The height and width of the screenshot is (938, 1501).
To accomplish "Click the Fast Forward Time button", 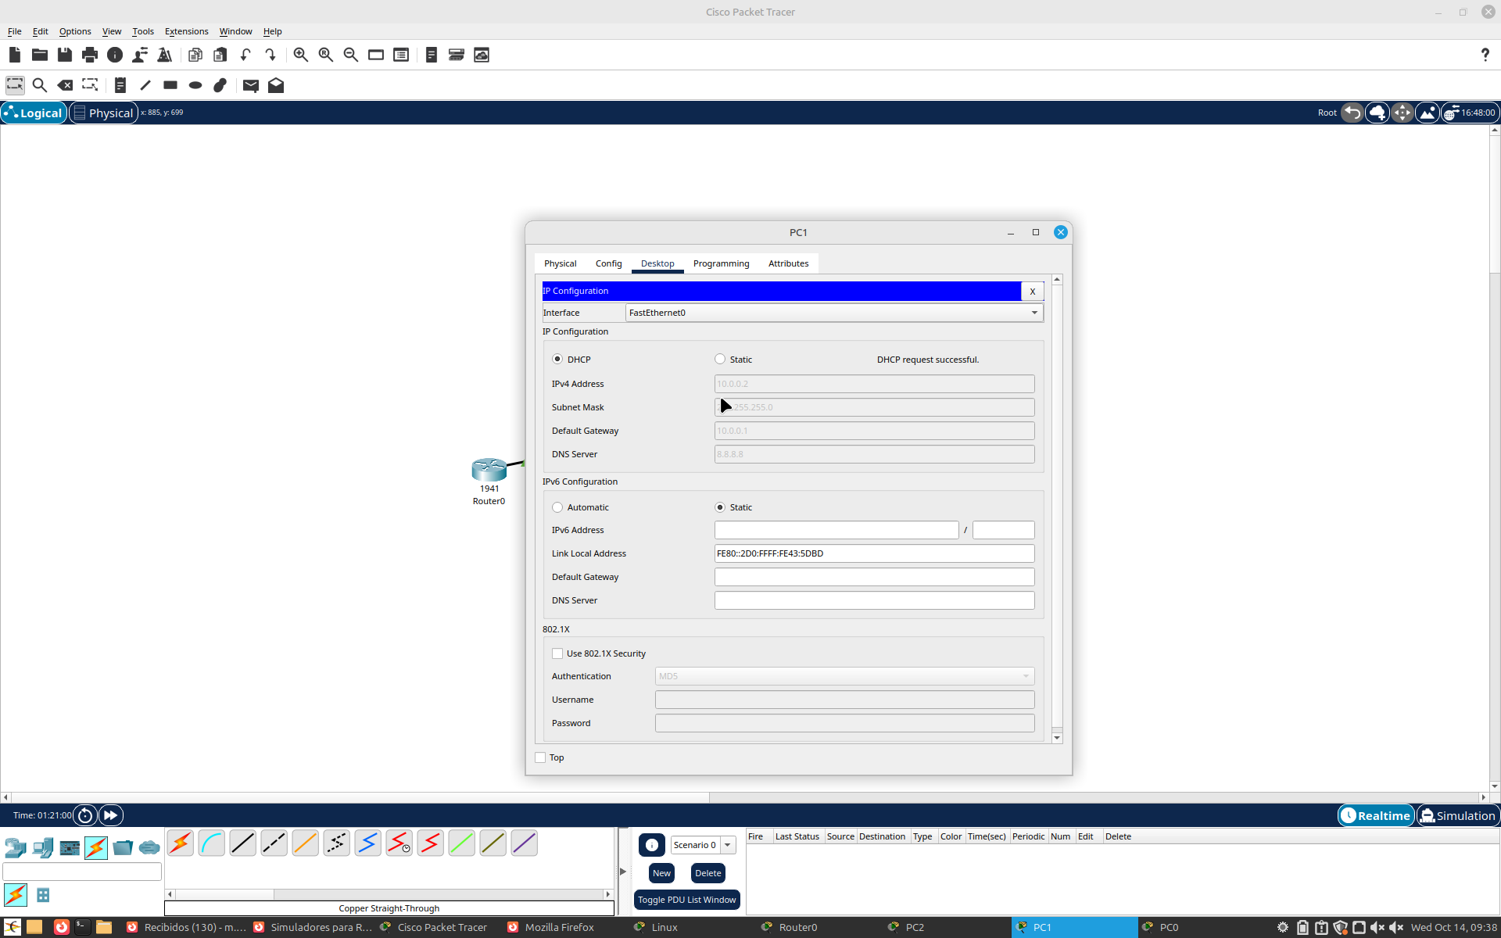I will (x=111, y=815).
